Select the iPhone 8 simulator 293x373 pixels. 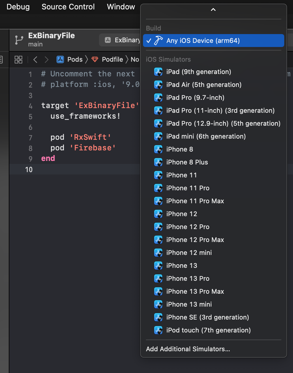(x=214, y=149)
